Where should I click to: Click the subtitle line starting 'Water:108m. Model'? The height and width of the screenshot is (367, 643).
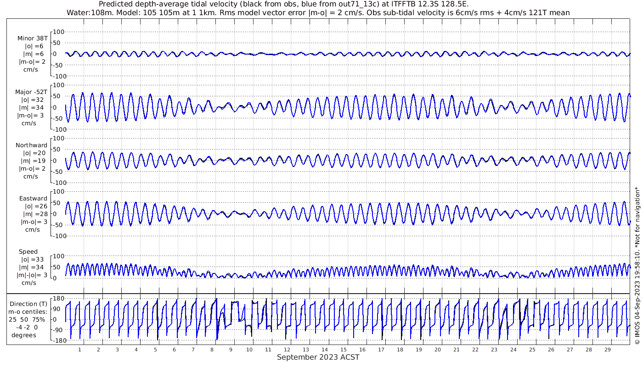(x=319, y=13)
